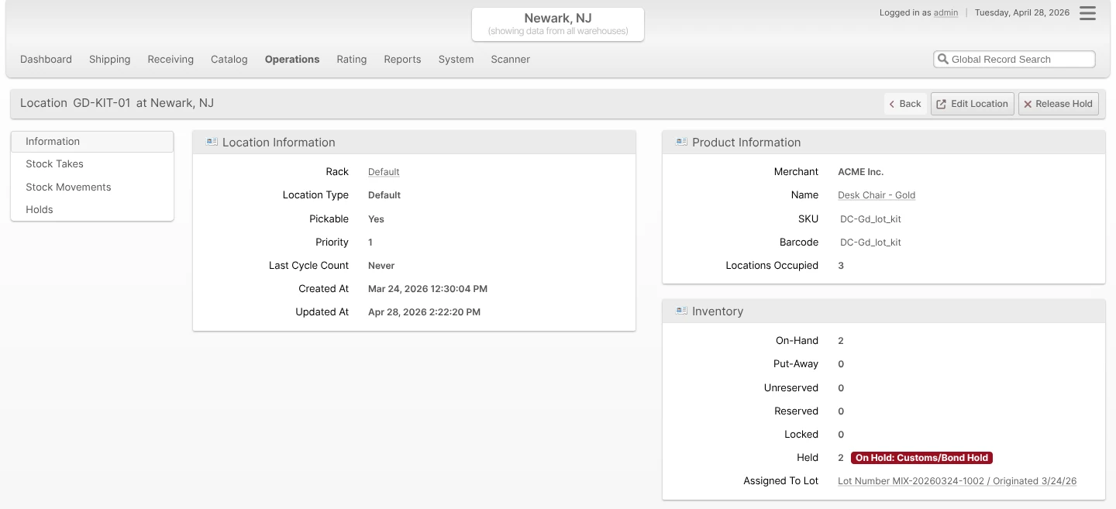This screenshot has height=509, width=1116.
Task: Click the Barcode value DC-Gd_lot_kit
Action: click(x=870, y=242)
